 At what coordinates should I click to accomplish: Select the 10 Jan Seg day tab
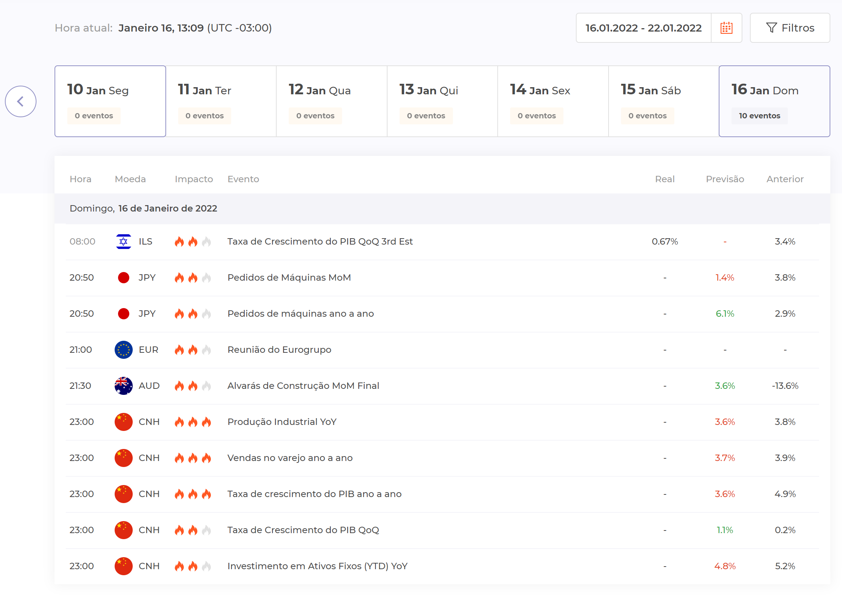tap(110, 101)
